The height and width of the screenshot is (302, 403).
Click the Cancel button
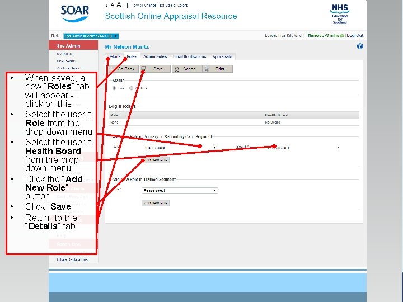pos(188,69)
